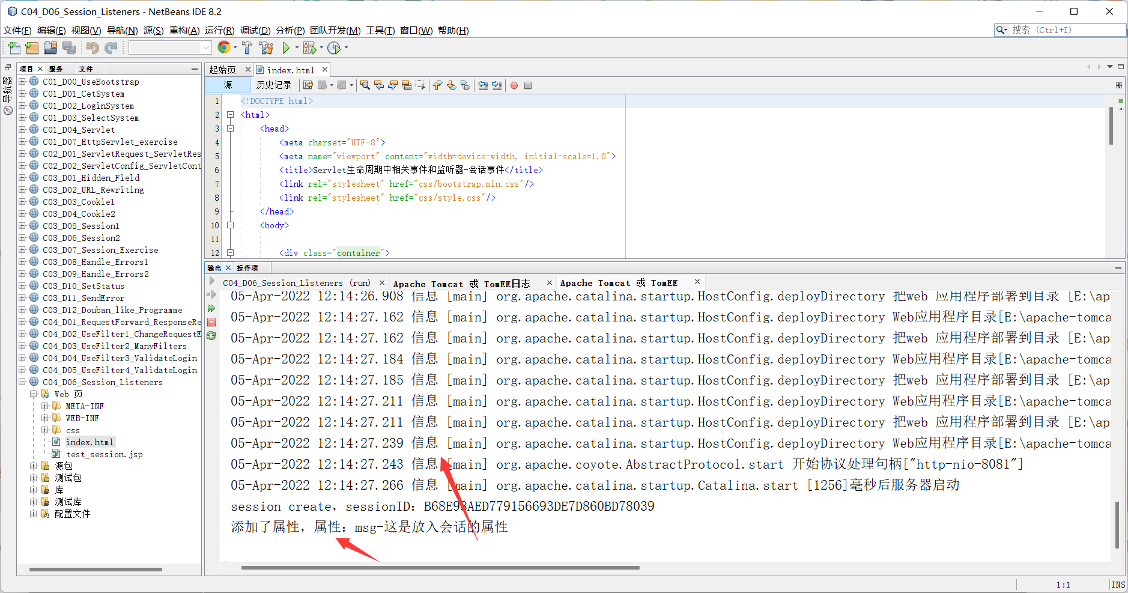Click the Clean and Build icon
Screen dimensions: 1128x593
tap(266, 47)
